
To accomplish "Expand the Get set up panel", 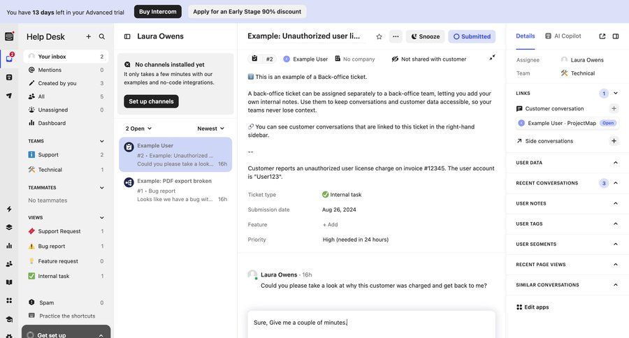I will click(66, 332).
